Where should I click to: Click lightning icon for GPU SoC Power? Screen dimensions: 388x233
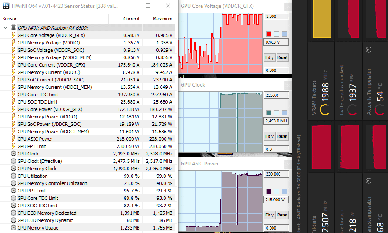tap(13, 124)
